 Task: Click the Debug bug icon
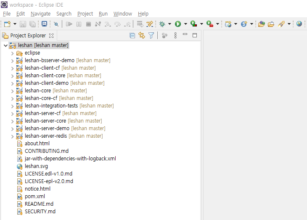tap(162, 24)
